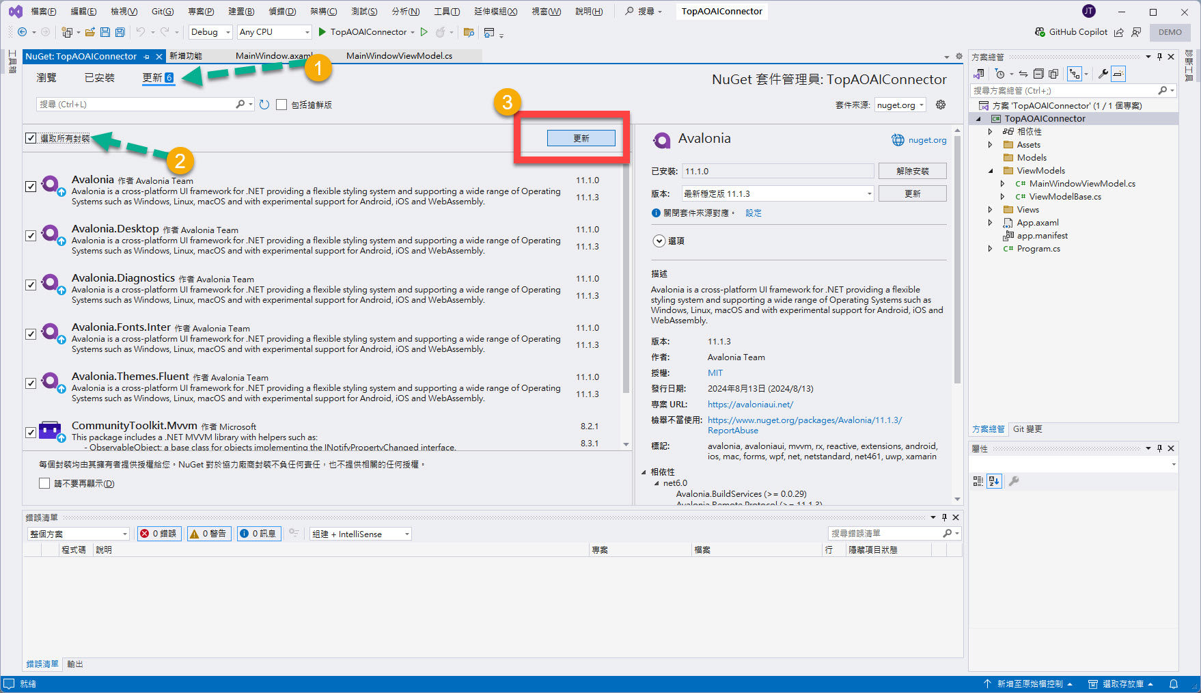Open the Debug menu 偵錯(D)
The image size is (1201, 693).
[x=282, y=12]
